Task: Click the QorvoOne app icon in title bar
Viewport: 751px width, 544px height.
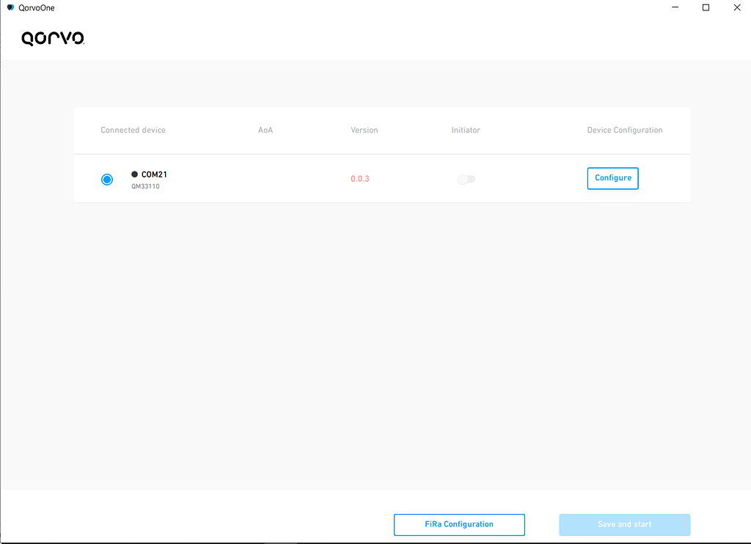Action: pyautogui.click(x=10, y=7)
